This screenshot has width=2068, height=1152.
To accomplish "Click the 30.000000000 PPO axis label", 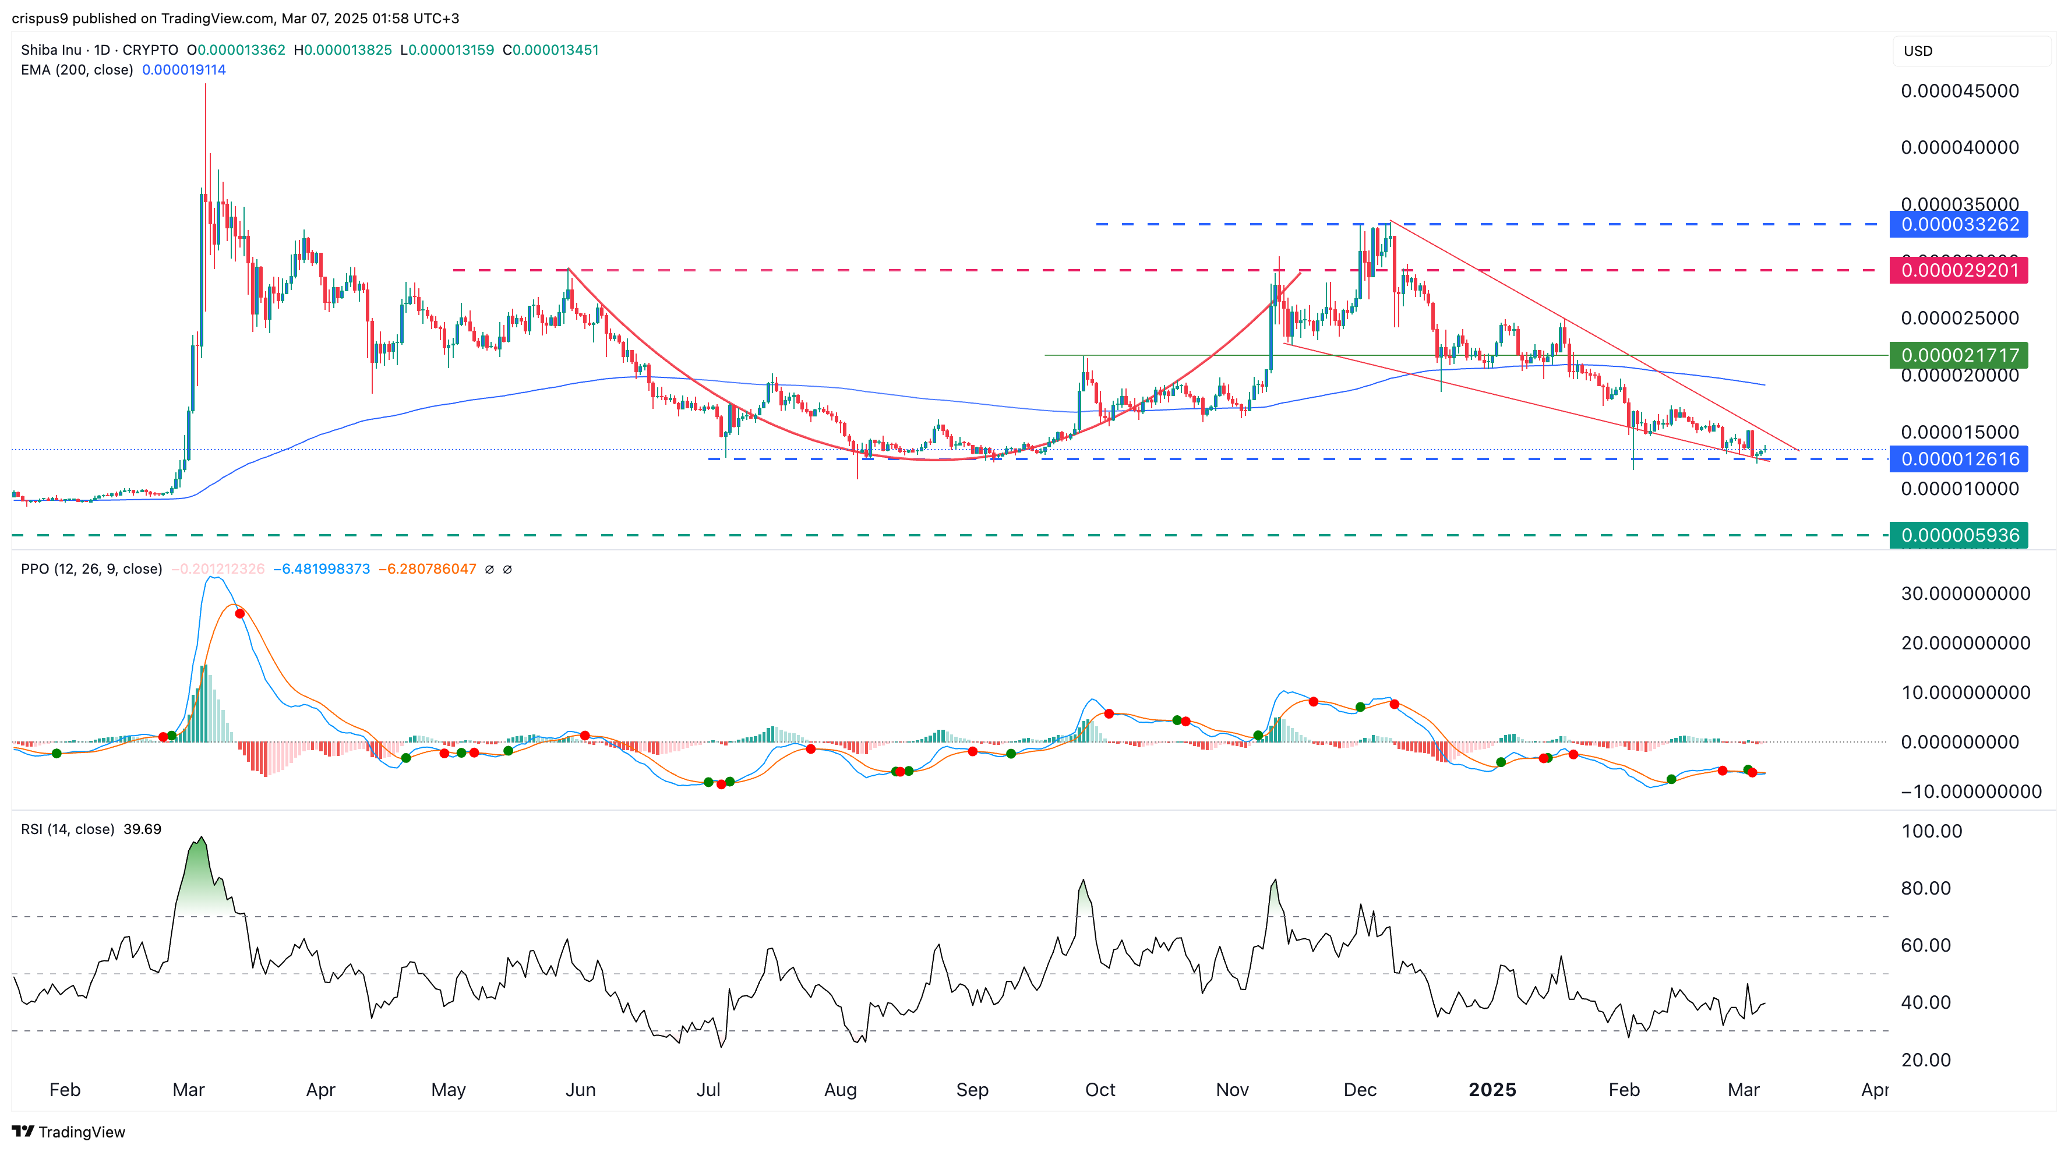I will click(1965, 593).
